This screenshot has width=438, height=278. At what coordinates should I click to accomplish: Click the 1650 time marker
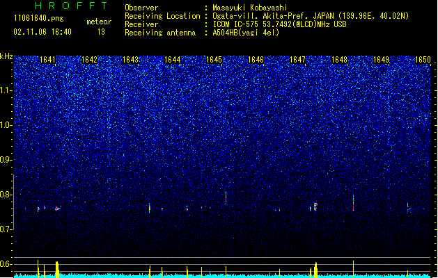423,60
